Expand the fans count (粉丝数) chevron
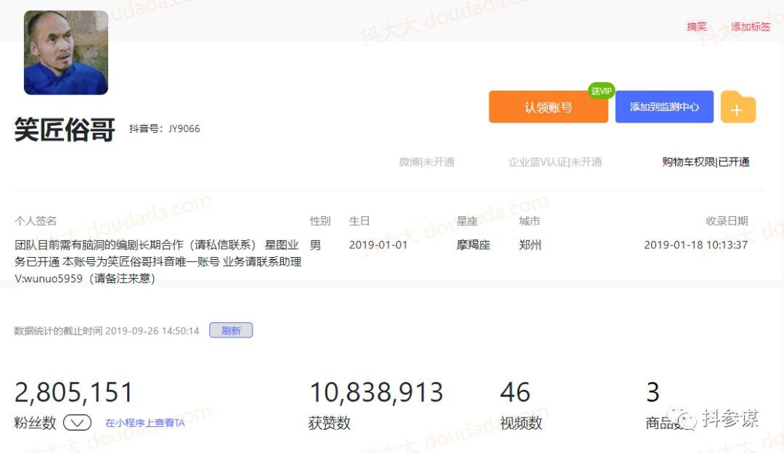 pos(76,422)
